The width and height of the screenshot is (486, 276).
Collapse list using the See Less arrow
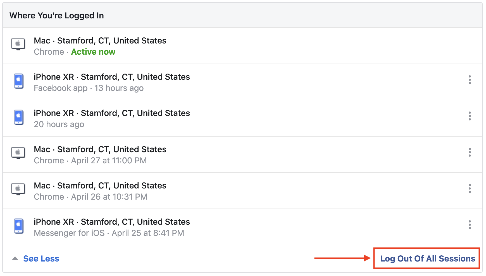(x=15, y=258)
